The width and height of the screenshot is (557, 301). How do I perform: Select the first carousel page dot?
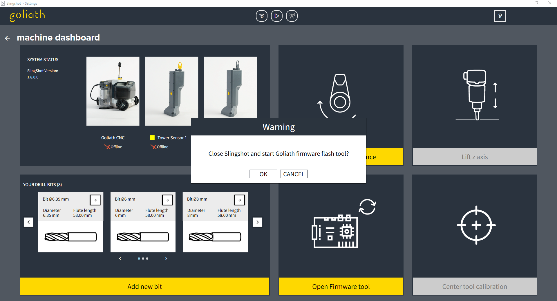click(x=139, y=258)
